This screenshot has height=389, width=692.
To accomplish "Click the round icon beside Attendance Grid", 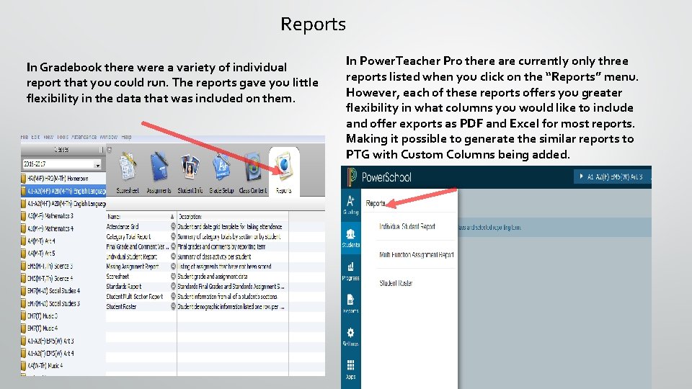I will point(173,226).
